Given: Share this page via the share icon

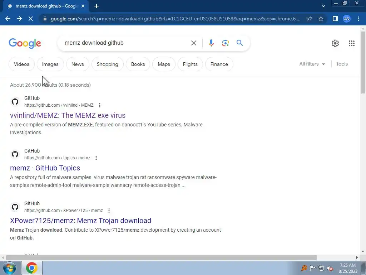Looking at the screenshot, I should tap(310, 19).
